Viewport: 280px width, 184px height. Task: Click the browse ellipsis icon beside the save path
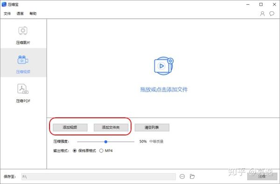coord(182,177)
